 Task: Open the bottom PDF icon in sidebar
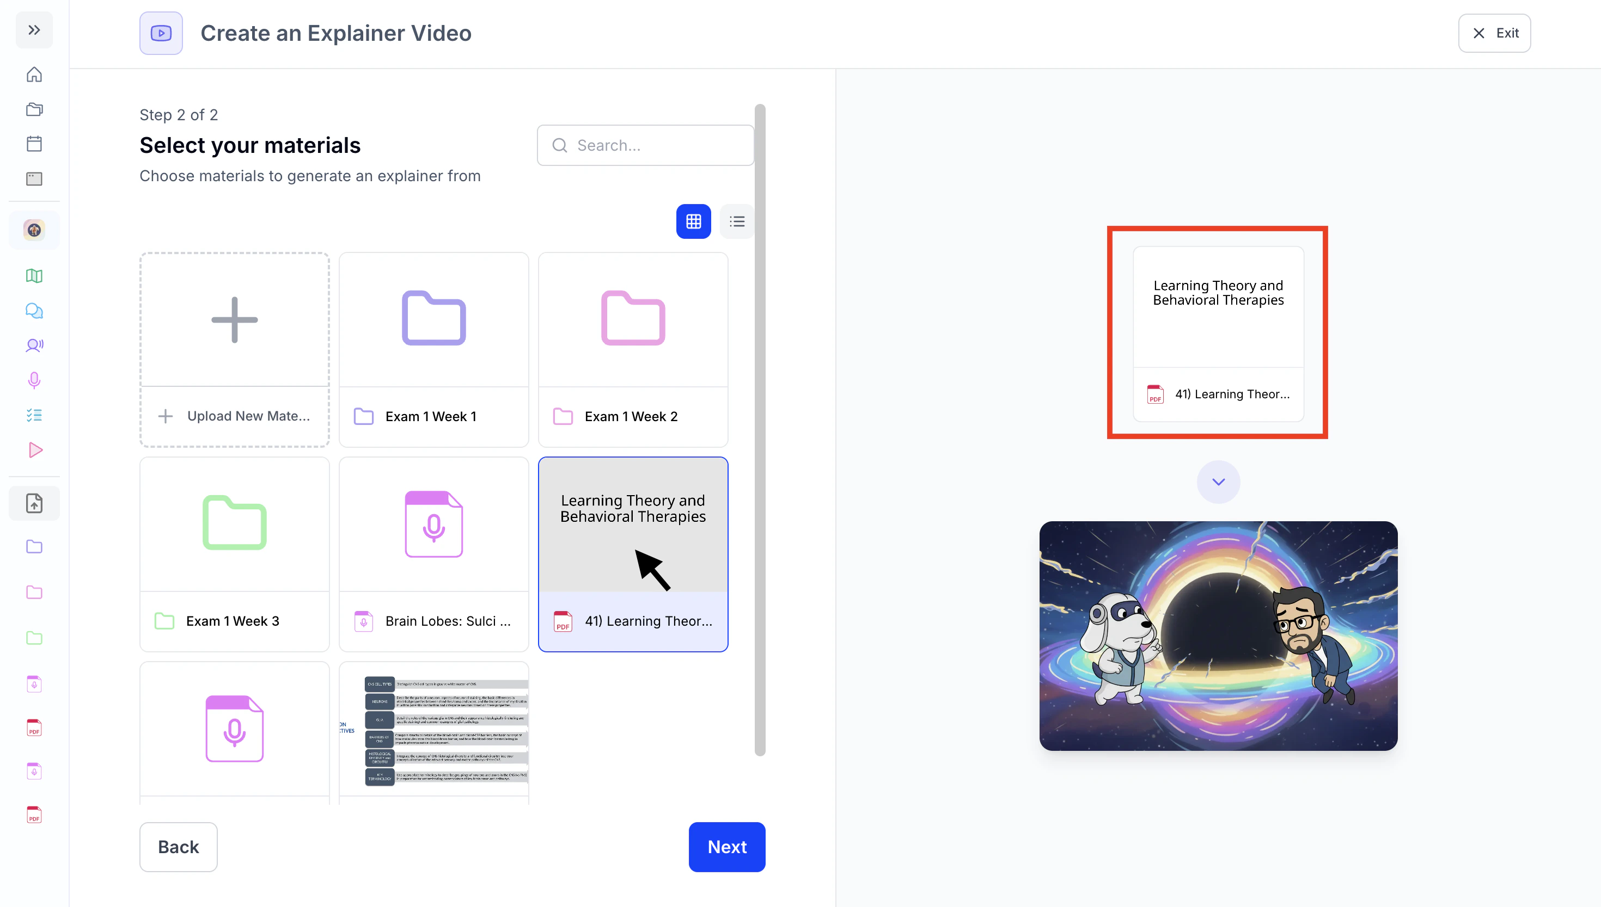pos(34,815)
